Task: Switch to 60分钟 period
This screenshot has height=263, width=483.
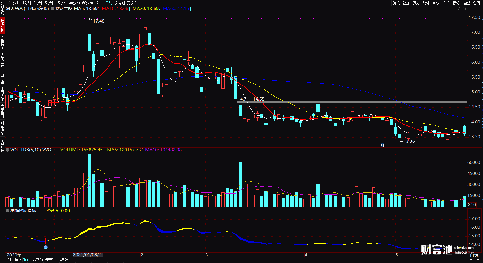Action: click(88, 3)
